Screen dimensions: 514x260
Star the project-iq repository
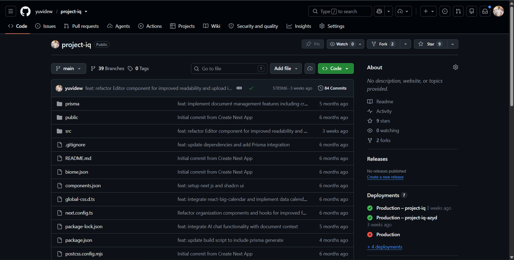click(x=430, y=44)
